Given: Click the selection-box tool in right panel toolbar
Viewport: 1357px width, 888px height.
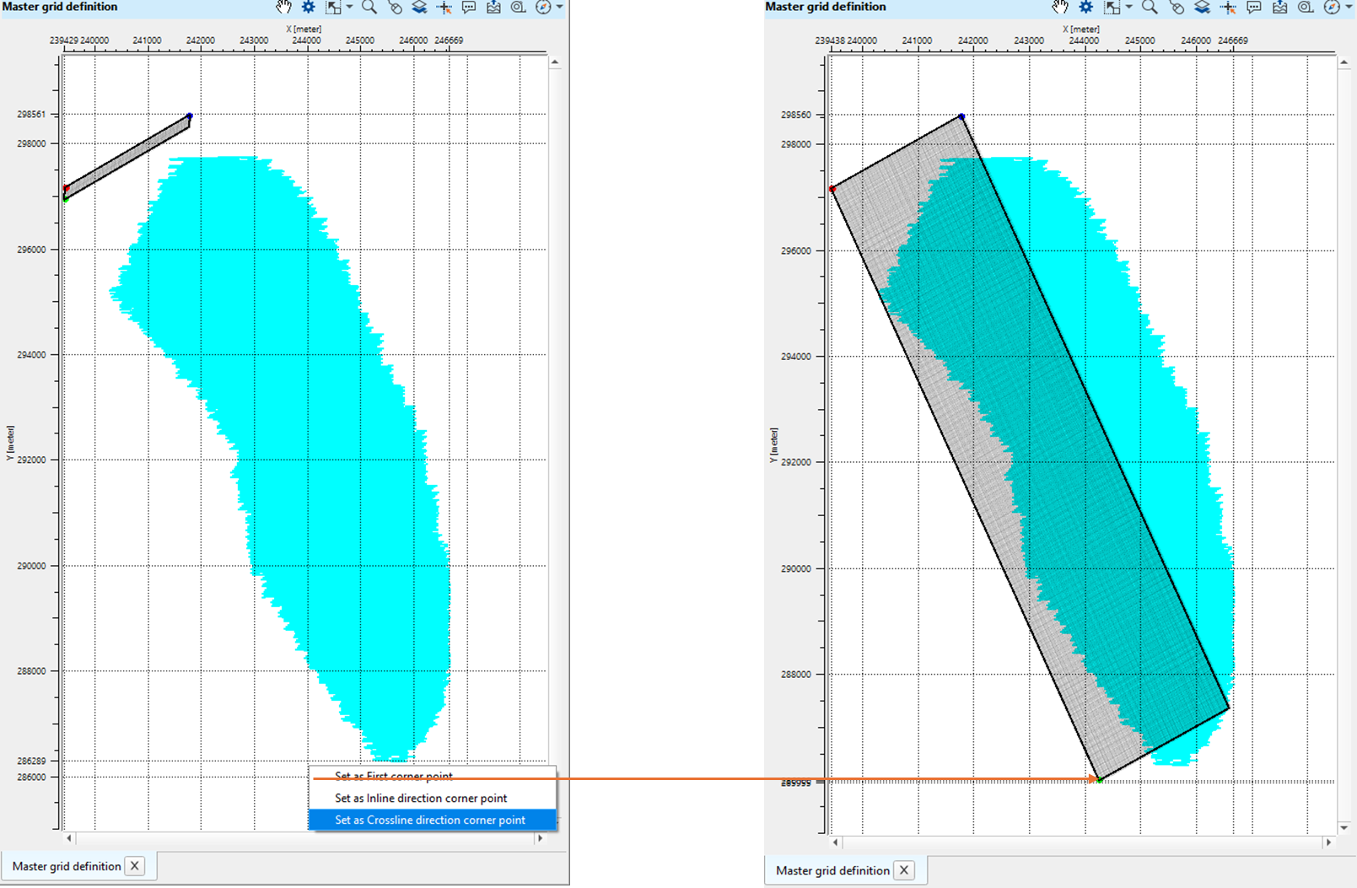Looking at the screenshot, I should [x=1112, y=8].
